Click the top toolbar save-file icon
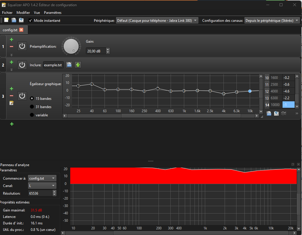Screen dimensions: 302x235 coord(14,20)
